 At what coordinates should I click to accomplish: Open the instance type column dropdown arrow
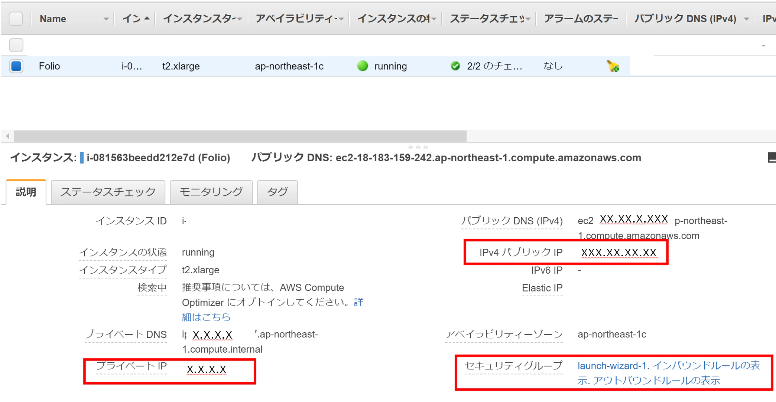[x=240, y=19]
